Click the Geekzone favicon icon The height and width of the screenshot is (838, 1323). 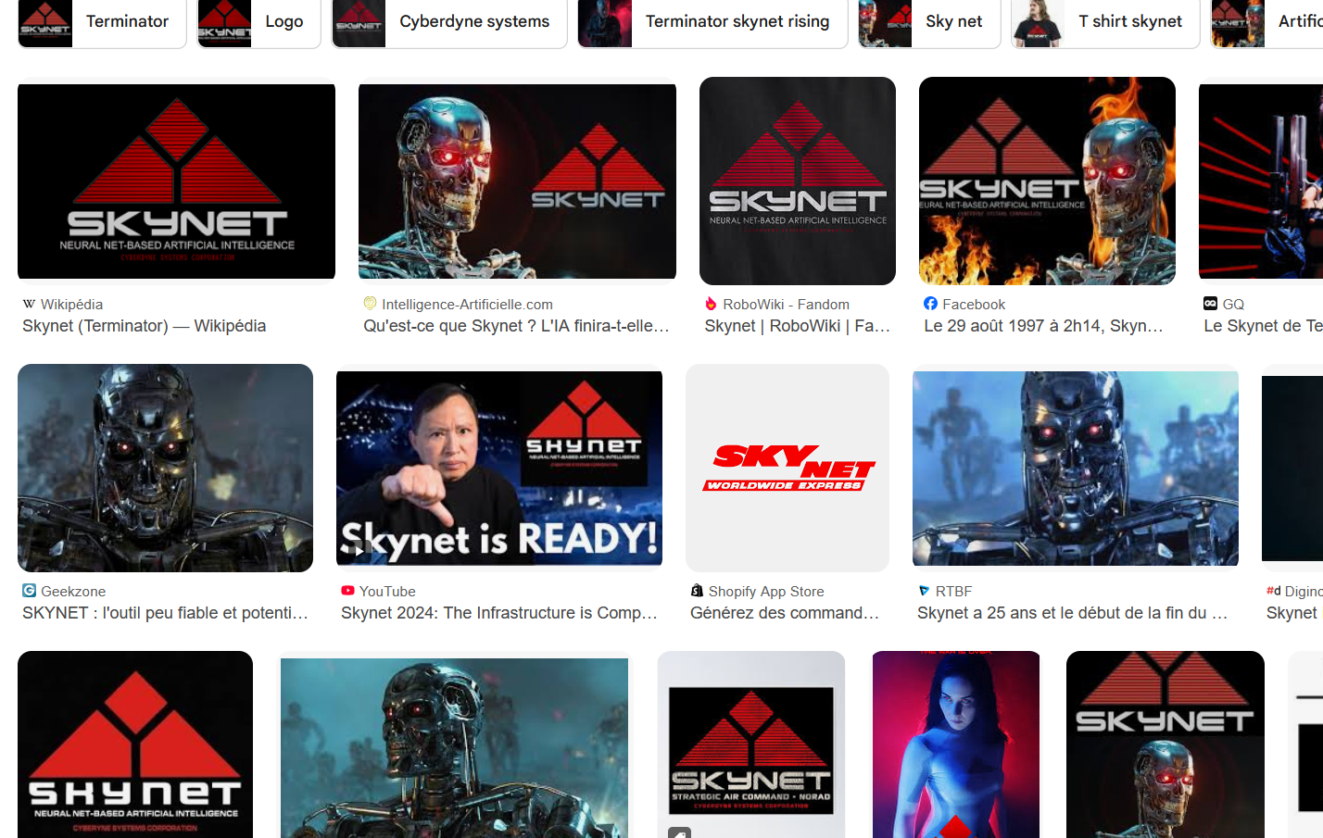(30, 591)
